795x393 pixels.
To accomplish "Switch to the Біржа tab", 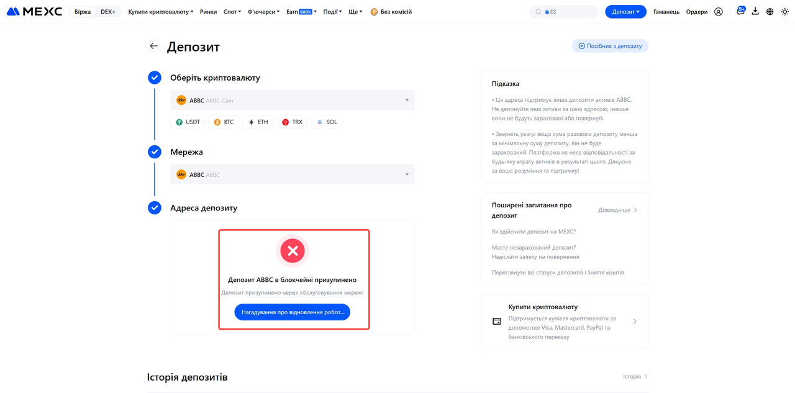I will (x=83, y=12).
